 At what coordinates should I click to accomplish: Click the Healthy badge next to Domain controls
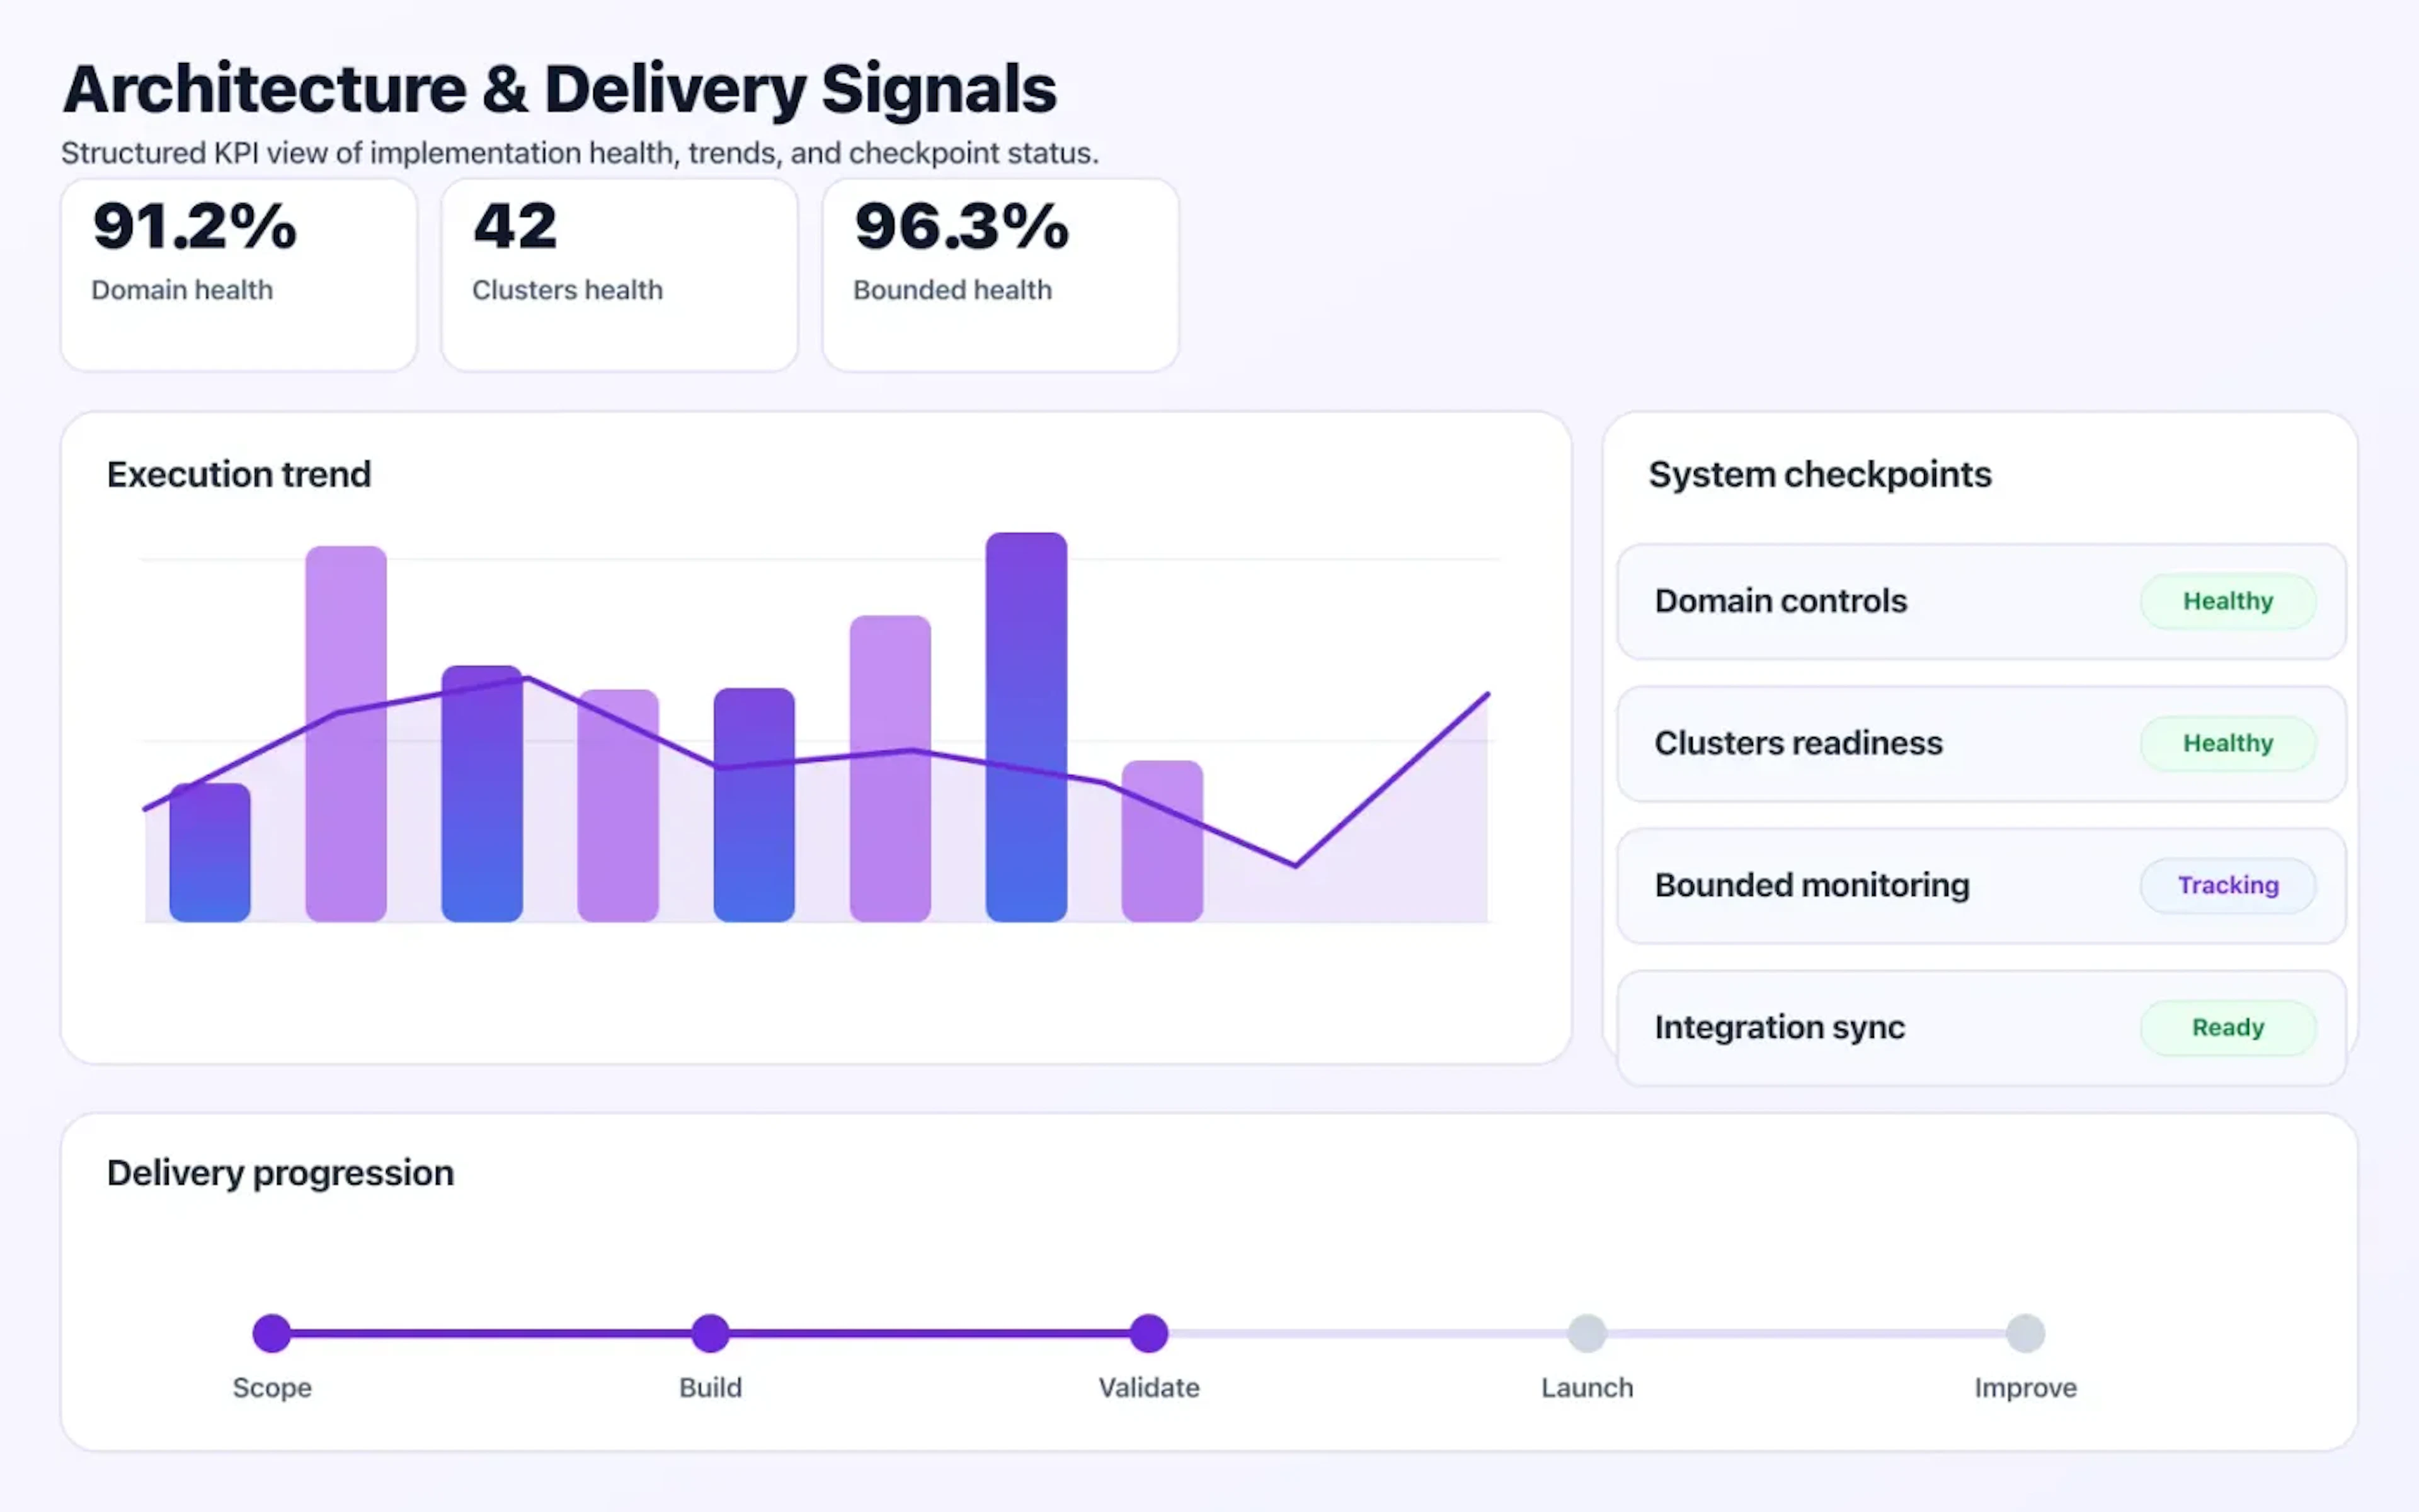pos(2227,601)
